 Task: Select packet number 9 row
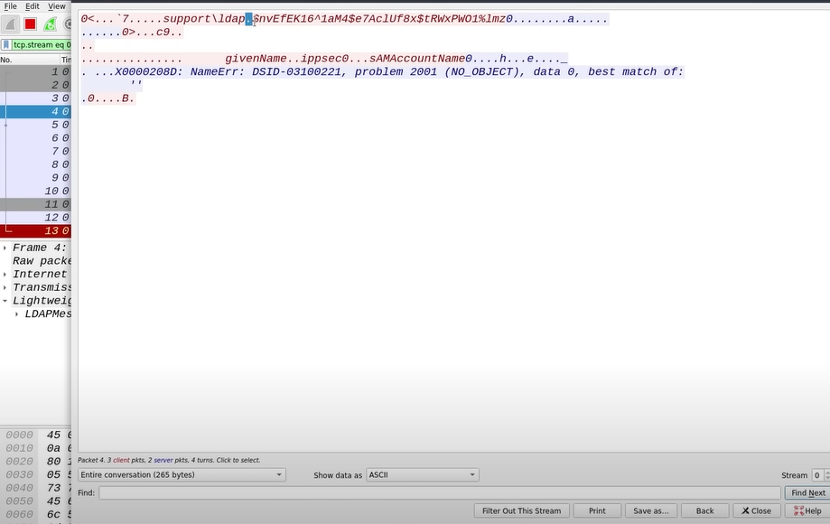pos(35,177)
